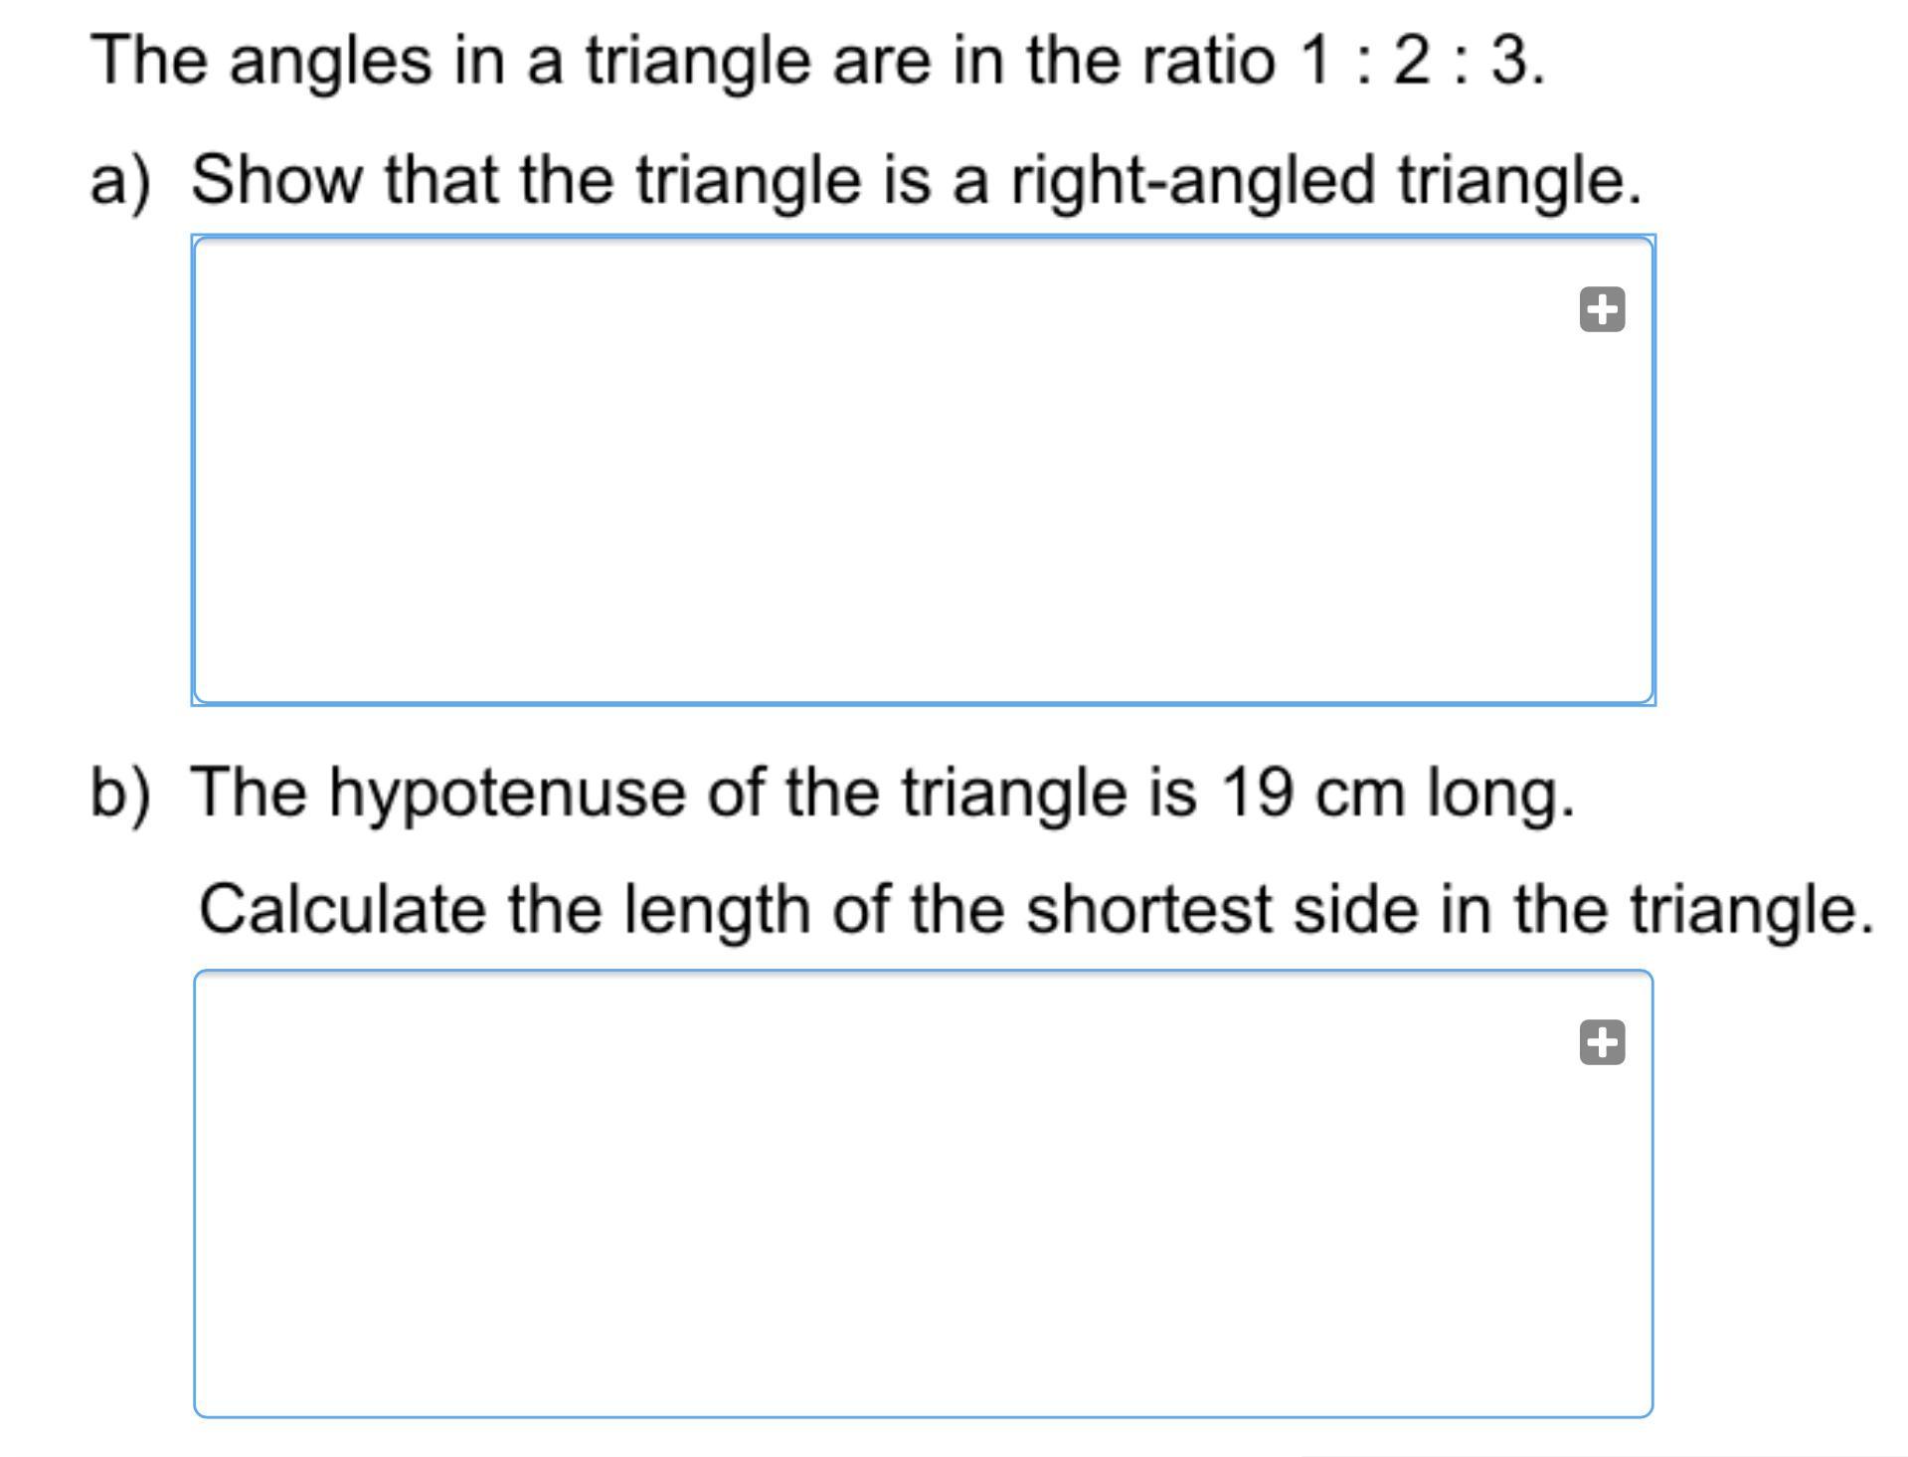Click the phrase 'right-angled triangle' in part a
1908x1457 pixels.
(x=1324, y=181)
